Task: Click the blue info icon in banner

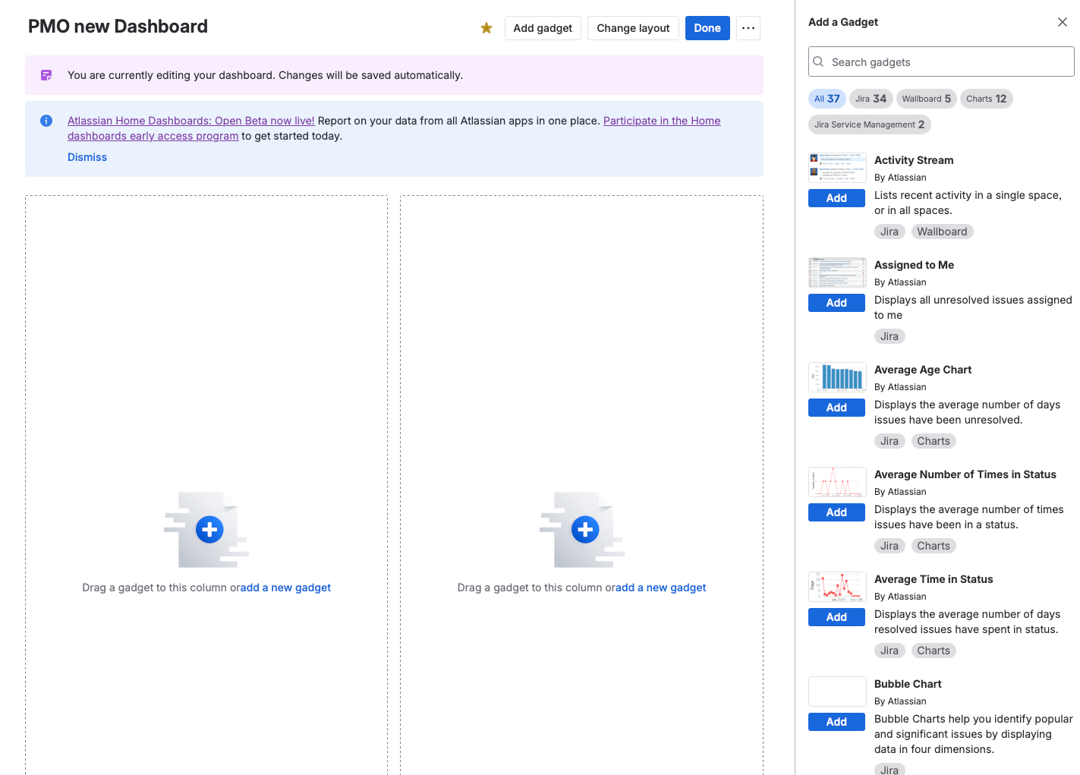Action: (x=46, y=121)
